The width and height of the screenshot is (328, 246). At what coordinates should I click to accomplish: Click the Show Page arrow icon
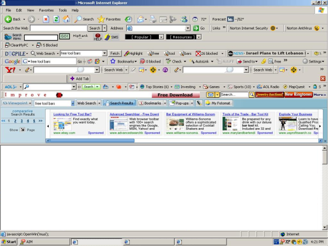pos(23,130)
